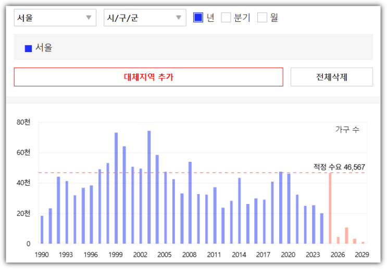This screenshot has height=269, width=387.
Task: Enable the 분기 quarterly checkbox
Action: pos(226,18)
